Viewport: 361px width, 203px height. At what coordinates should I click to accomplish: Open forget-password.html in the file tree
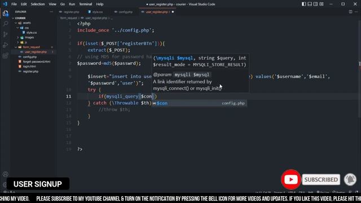[x=36, y=61]
